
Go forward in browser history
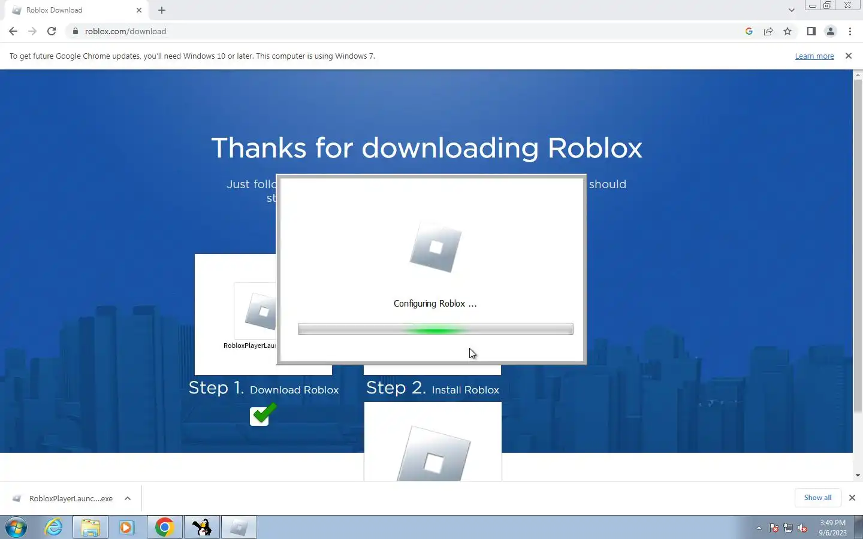32,31
